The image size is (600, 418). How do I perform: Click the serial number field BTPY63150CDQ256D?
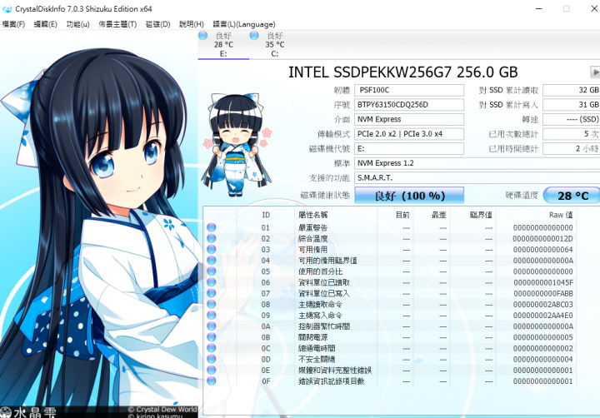pos(409,105)
